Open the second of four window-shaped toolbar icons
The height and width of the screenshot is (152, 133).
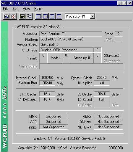(x=45, y=16)
